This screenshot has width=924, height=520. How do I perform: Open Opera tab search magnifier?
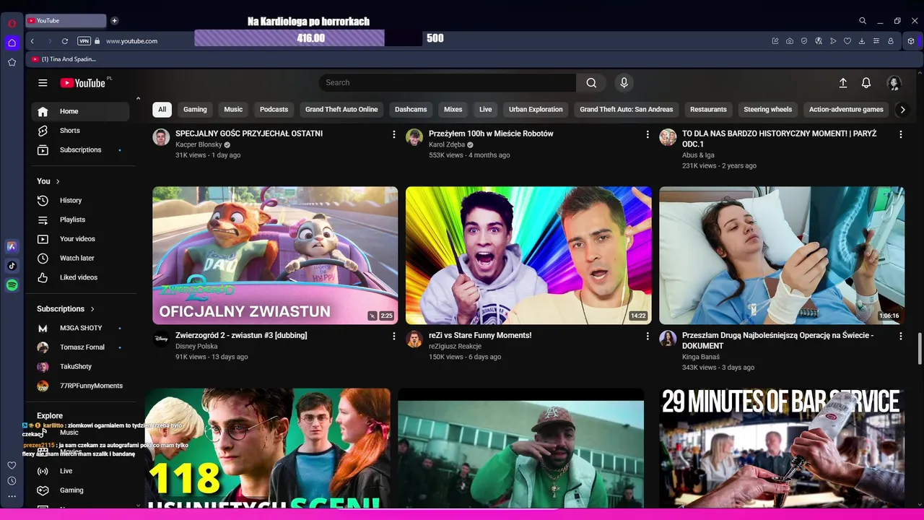pos(863,21)
